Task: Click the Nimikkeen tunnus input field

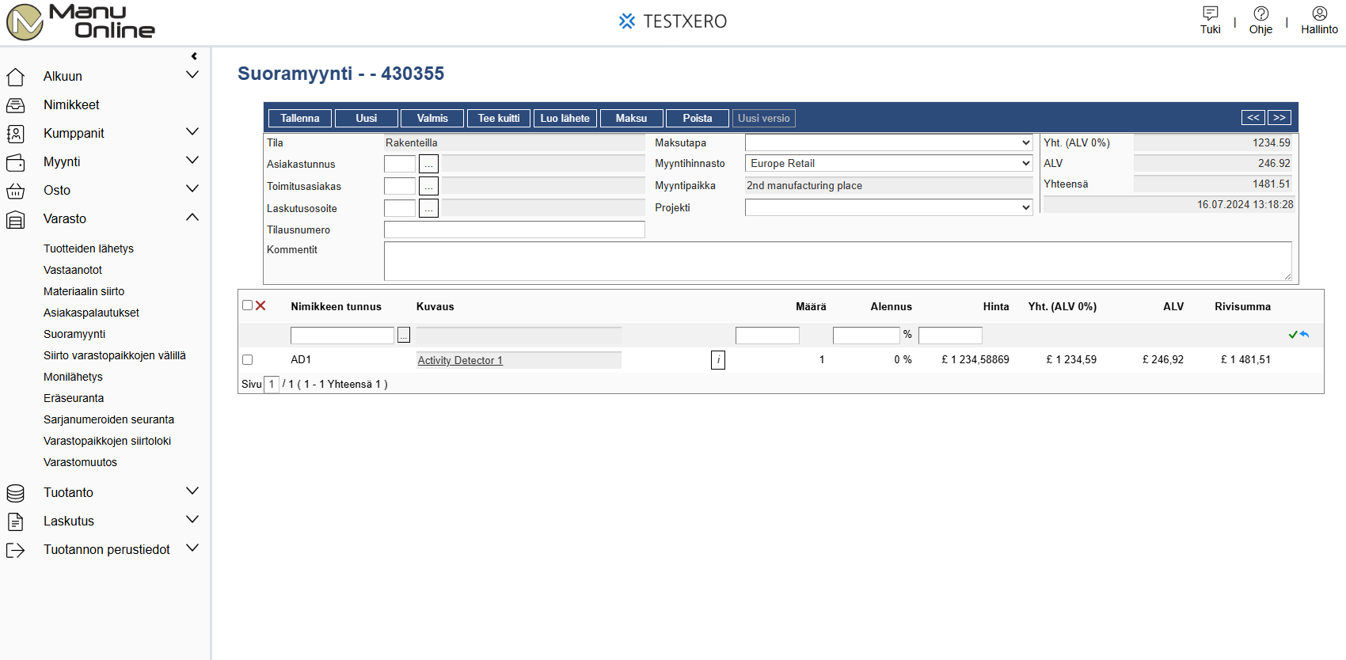Action: [342, 336]
